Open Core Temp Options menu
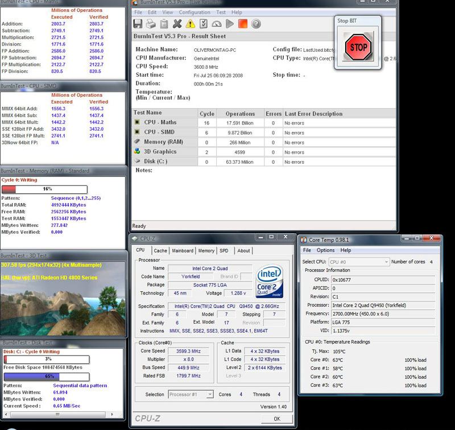 pos(325,250)
